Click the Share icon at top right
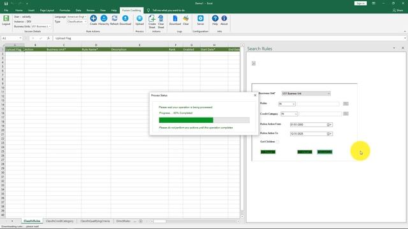 tap(398, 10)
